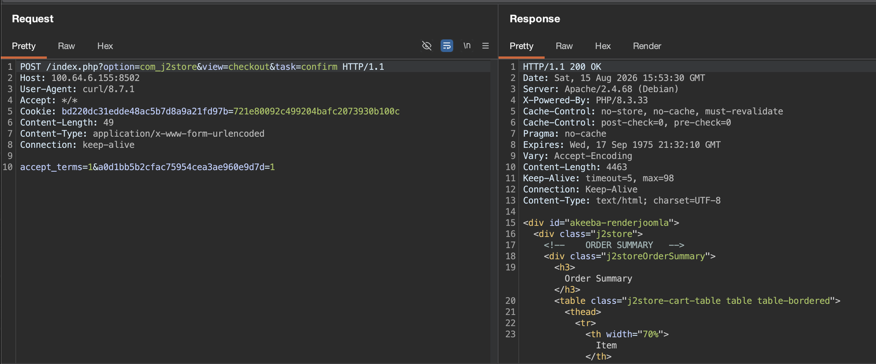Click the Item text in Response
The height and width of the screenshot is (364, 876).
point(606,345)
